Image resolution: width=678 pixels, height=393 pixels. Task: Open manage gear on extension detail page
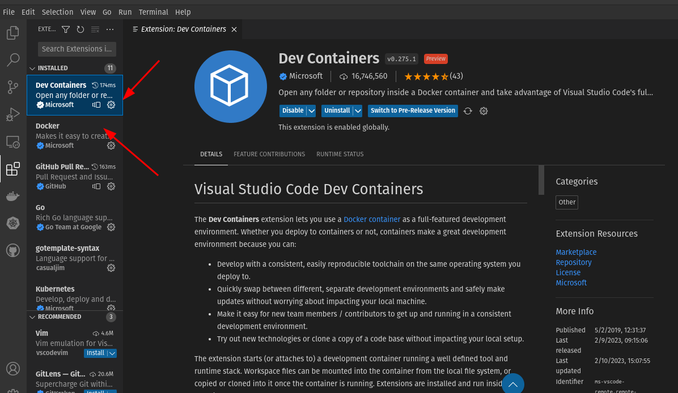(x=484, y=111)
